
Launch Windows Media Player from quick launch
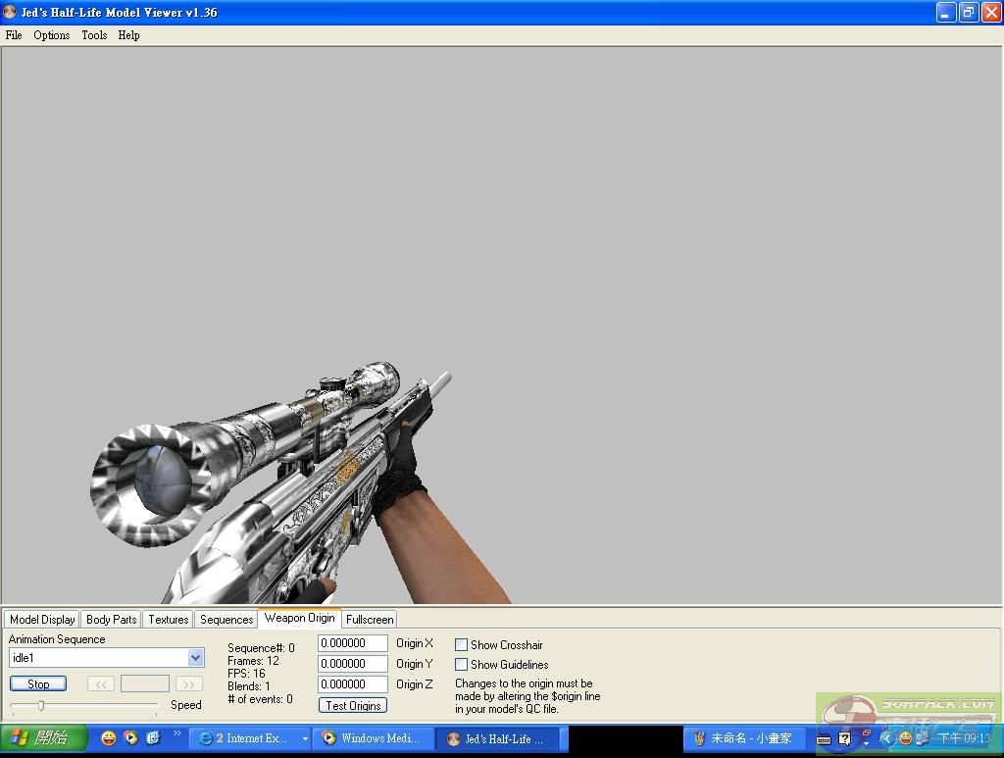130,738
